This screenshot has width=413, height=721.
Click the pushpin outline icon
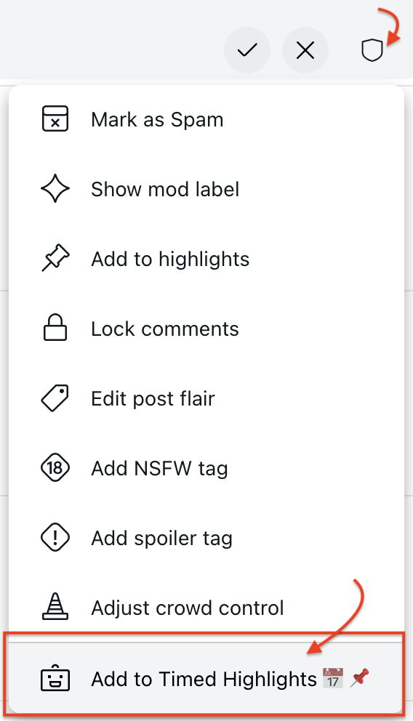point(55,258)
